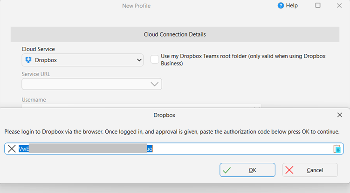The image size is (350, 193).
Task: Click the login instructions text in dialog
Action: 172,132
